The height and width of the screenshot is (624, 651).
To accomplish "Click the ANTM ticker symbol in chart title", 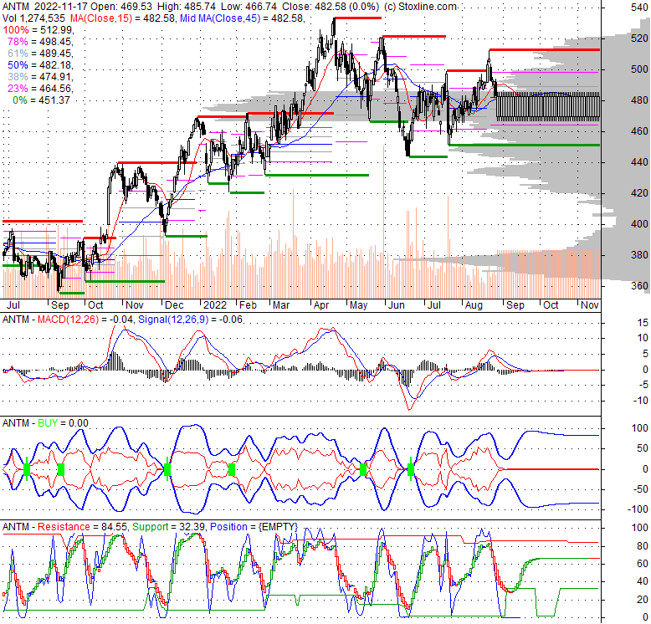I will 16,7.
